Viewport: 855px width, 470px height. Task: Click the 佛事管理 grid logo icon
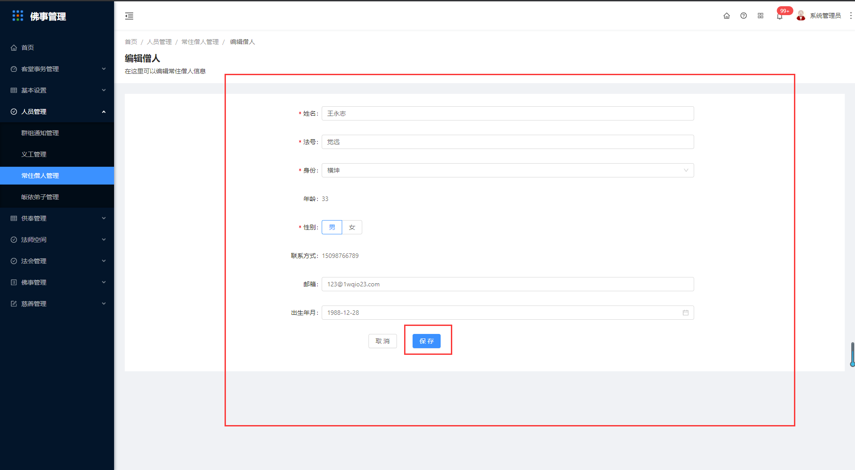point(18,16)
